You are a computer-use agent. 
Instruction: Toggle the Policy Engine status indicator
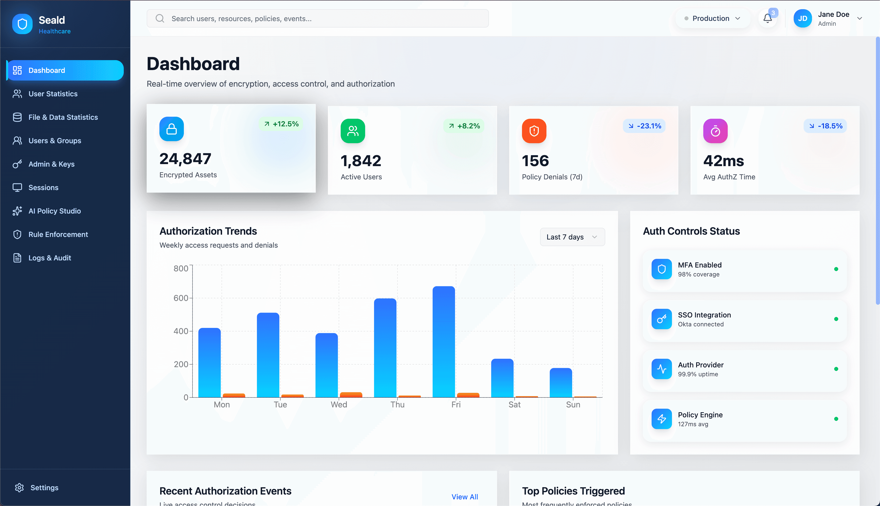pos(837,419)
